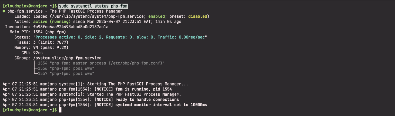Select the 1556 pool www process entry
Screen dimensions: 395x116
pos(66,69)
